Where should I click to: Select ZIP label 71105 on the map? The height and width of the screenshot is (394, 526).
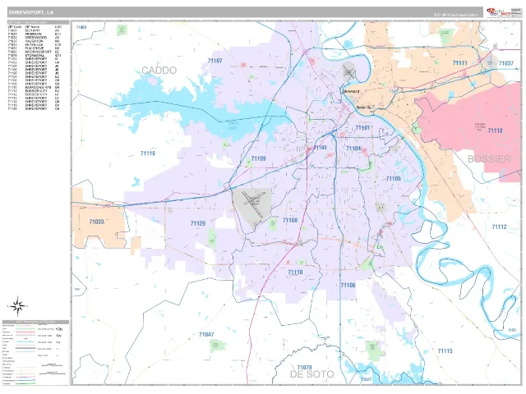[393, 179]
